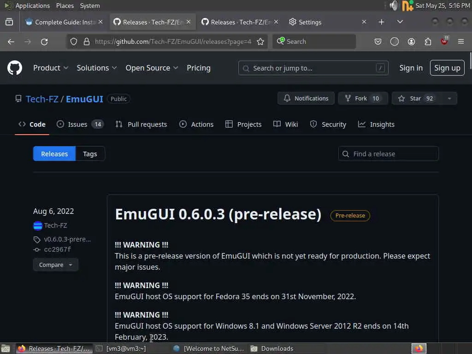Click the network manager tray icon

(x=407, y=6)
